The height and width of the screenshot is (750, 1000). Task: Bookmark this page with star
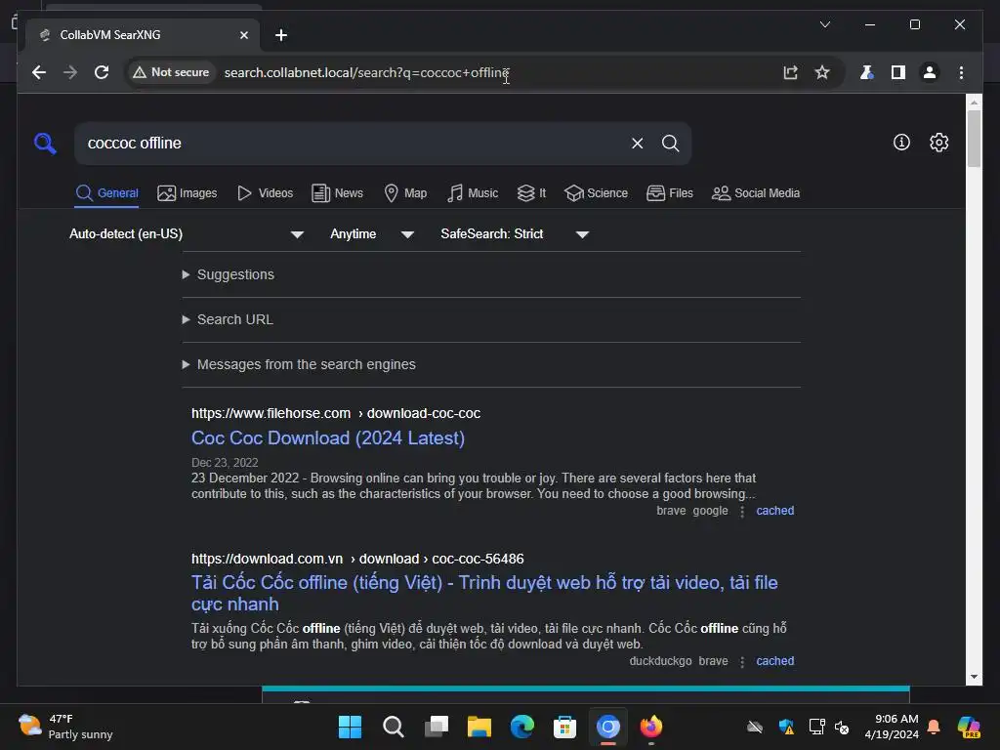822,72
